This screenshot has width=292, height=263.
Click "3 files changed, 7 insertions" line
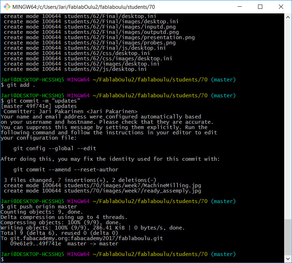point(80,180)
